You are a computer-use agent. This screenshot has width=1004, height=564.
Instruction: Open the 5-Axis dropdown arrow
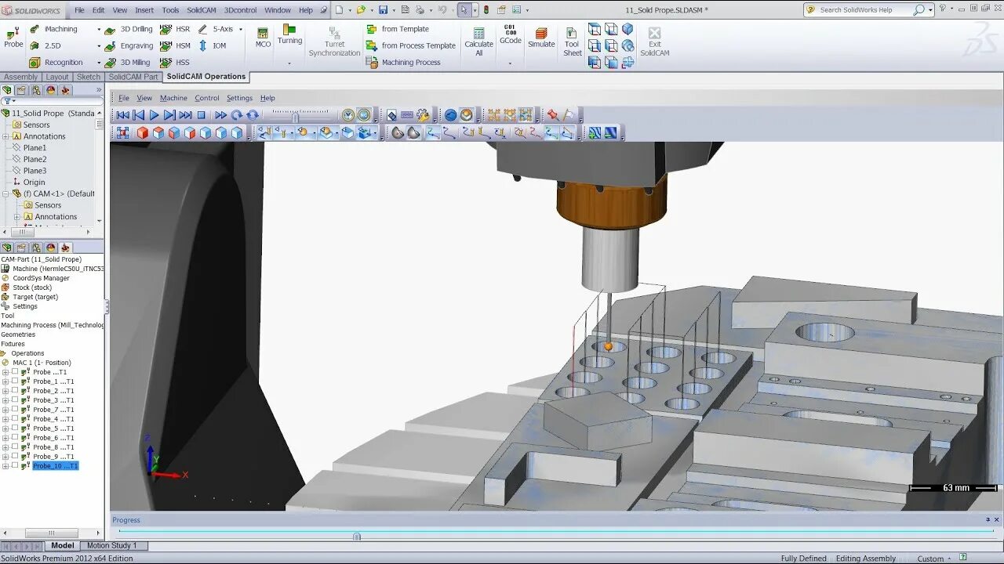(x=240, y=30)
